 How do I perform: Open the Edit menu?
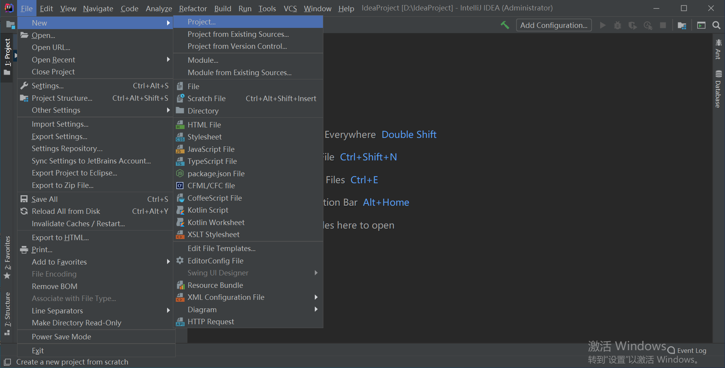[x=47, y=9]
